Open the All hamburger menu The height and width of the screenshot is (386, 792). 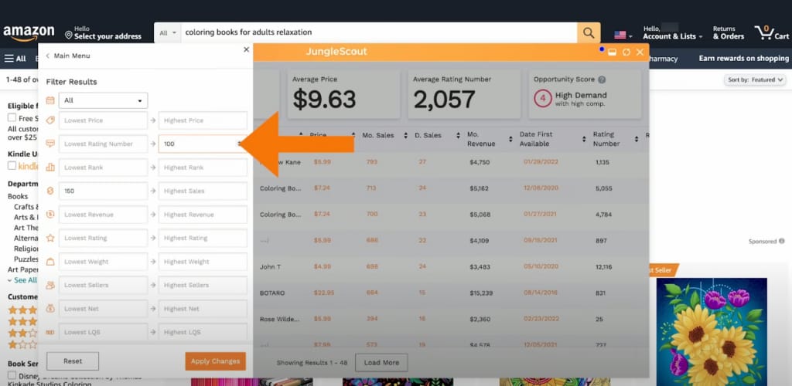pyautogui.click(x=15, y=59)
